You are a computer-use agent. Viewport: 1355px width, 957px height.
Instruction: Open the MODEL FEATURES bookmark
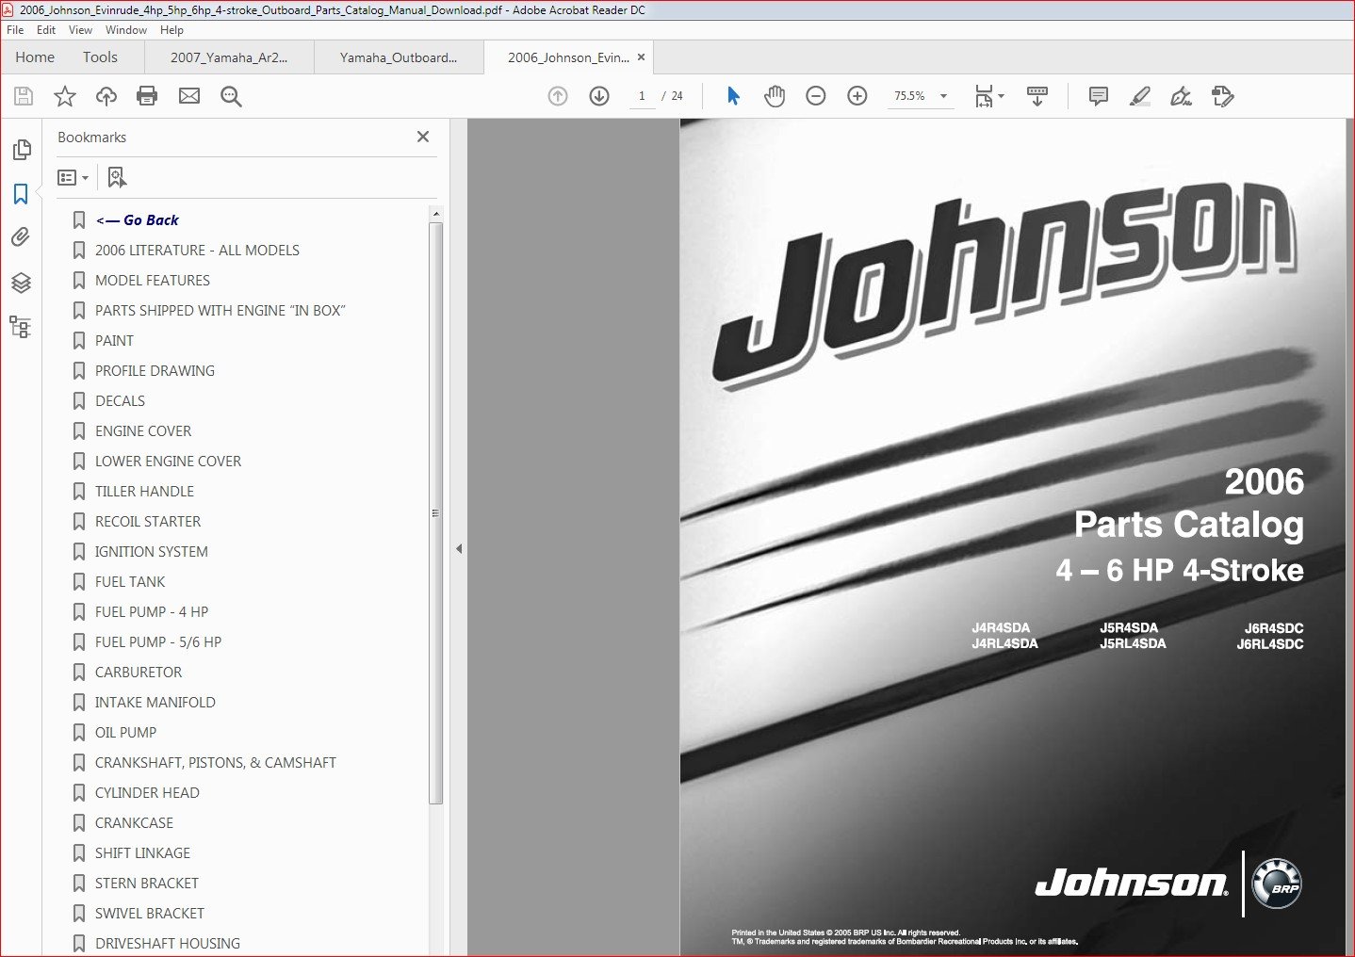153,281
